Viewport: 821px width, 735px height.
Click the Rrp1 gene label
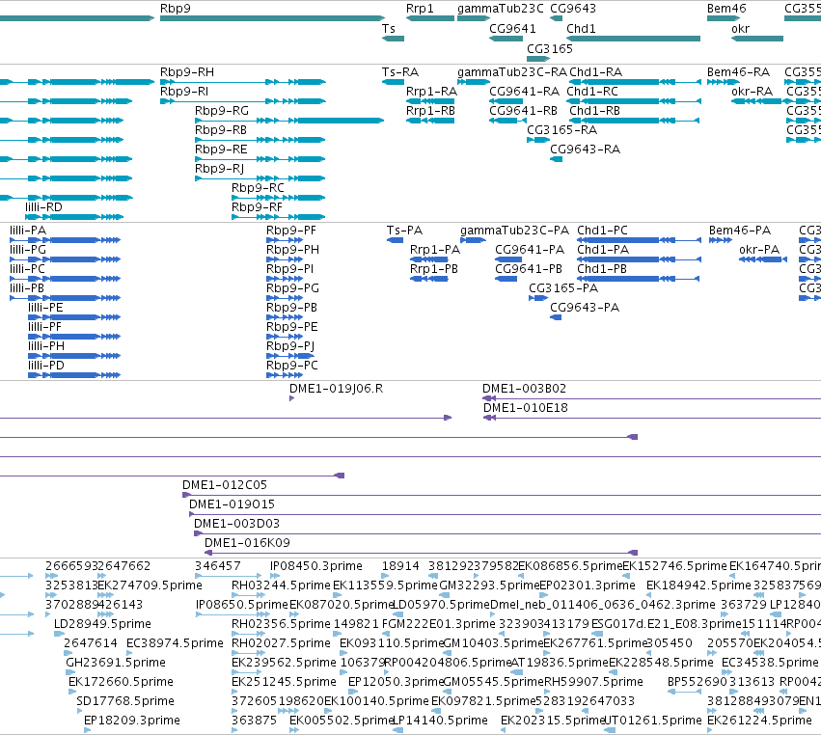tap(420, 9)
